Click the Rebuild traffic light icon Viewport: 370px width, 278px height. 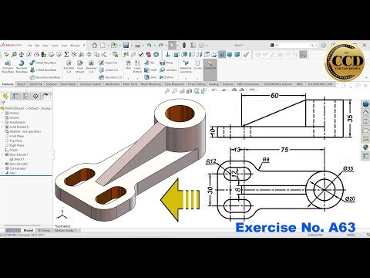184,46
